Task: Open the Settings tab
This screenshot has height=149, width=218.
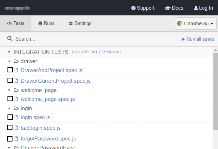Action: pyautogui.click(x=80, y=24)
